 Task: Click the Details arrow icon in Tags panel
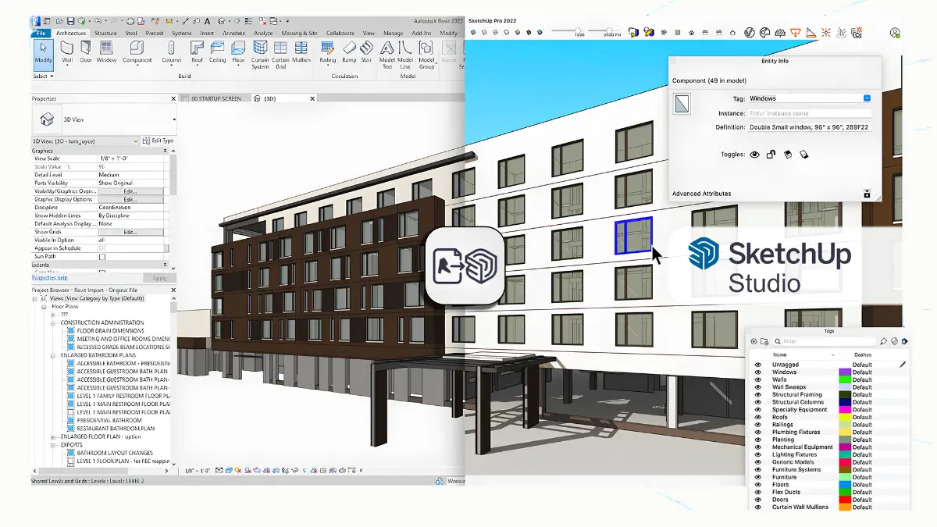click(905, 341)
